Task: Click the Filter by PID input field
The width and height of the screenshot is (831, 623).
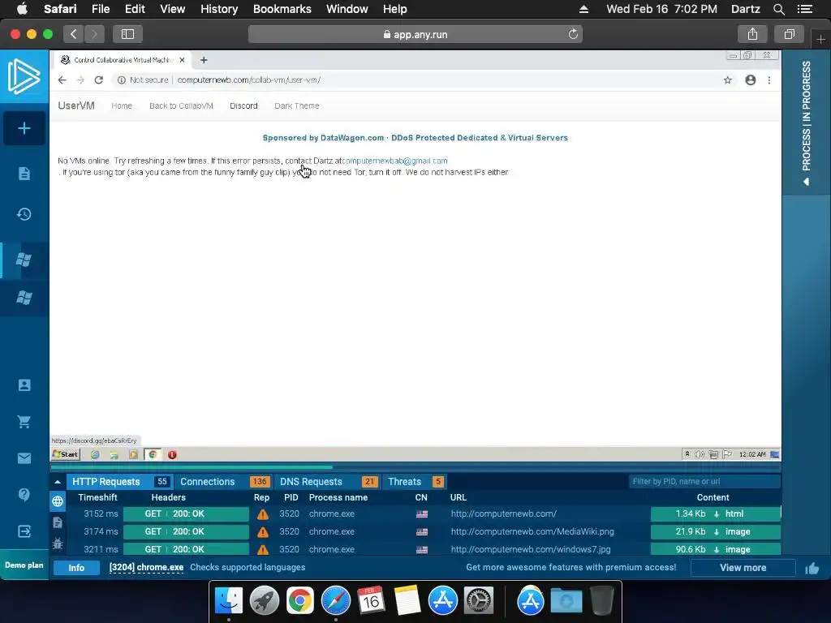Action: pyautogui.click(x=704, y=482)
